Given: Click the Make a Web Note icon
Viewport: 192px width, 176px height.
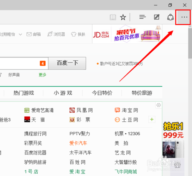Looking at the screenshot, I should [157, 17].
